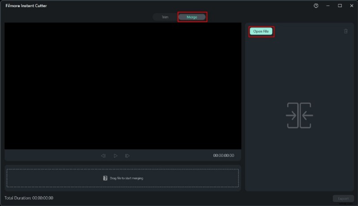Click the black video preview area
This screenshot has width=358, height=206.
(x=123, y=86)
